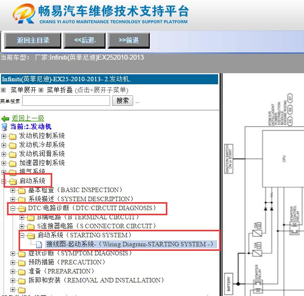Click folder icon of 基本检查 BASIC INSPECTION
The image size is (304, 296).
(22, 191)
